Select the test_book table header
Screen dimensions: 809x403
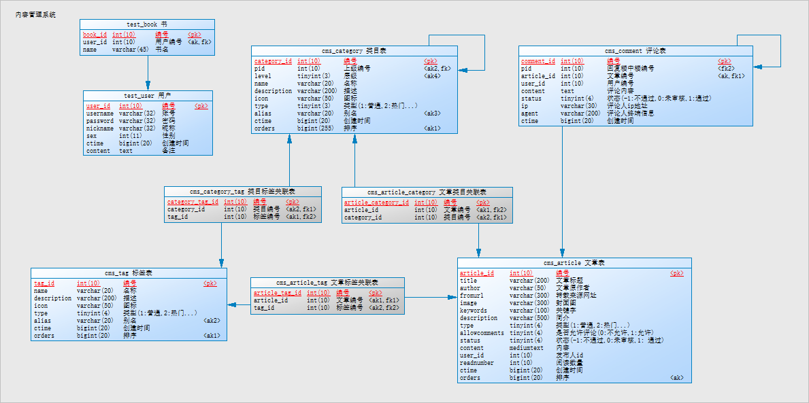[147, 24]
